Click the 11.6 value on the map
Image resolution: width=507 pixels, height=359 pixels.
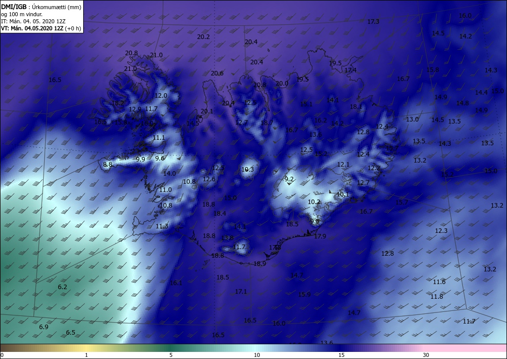coord(439,282)
